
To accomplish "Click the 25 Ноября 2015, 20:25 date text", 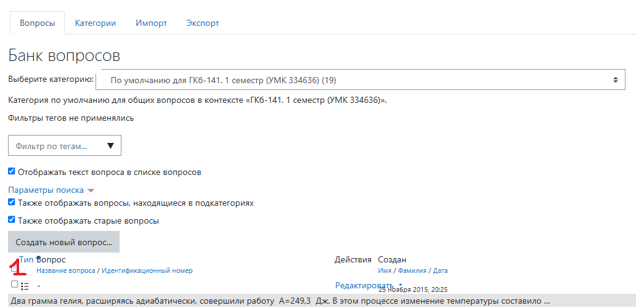I will [x=413, y=290].
